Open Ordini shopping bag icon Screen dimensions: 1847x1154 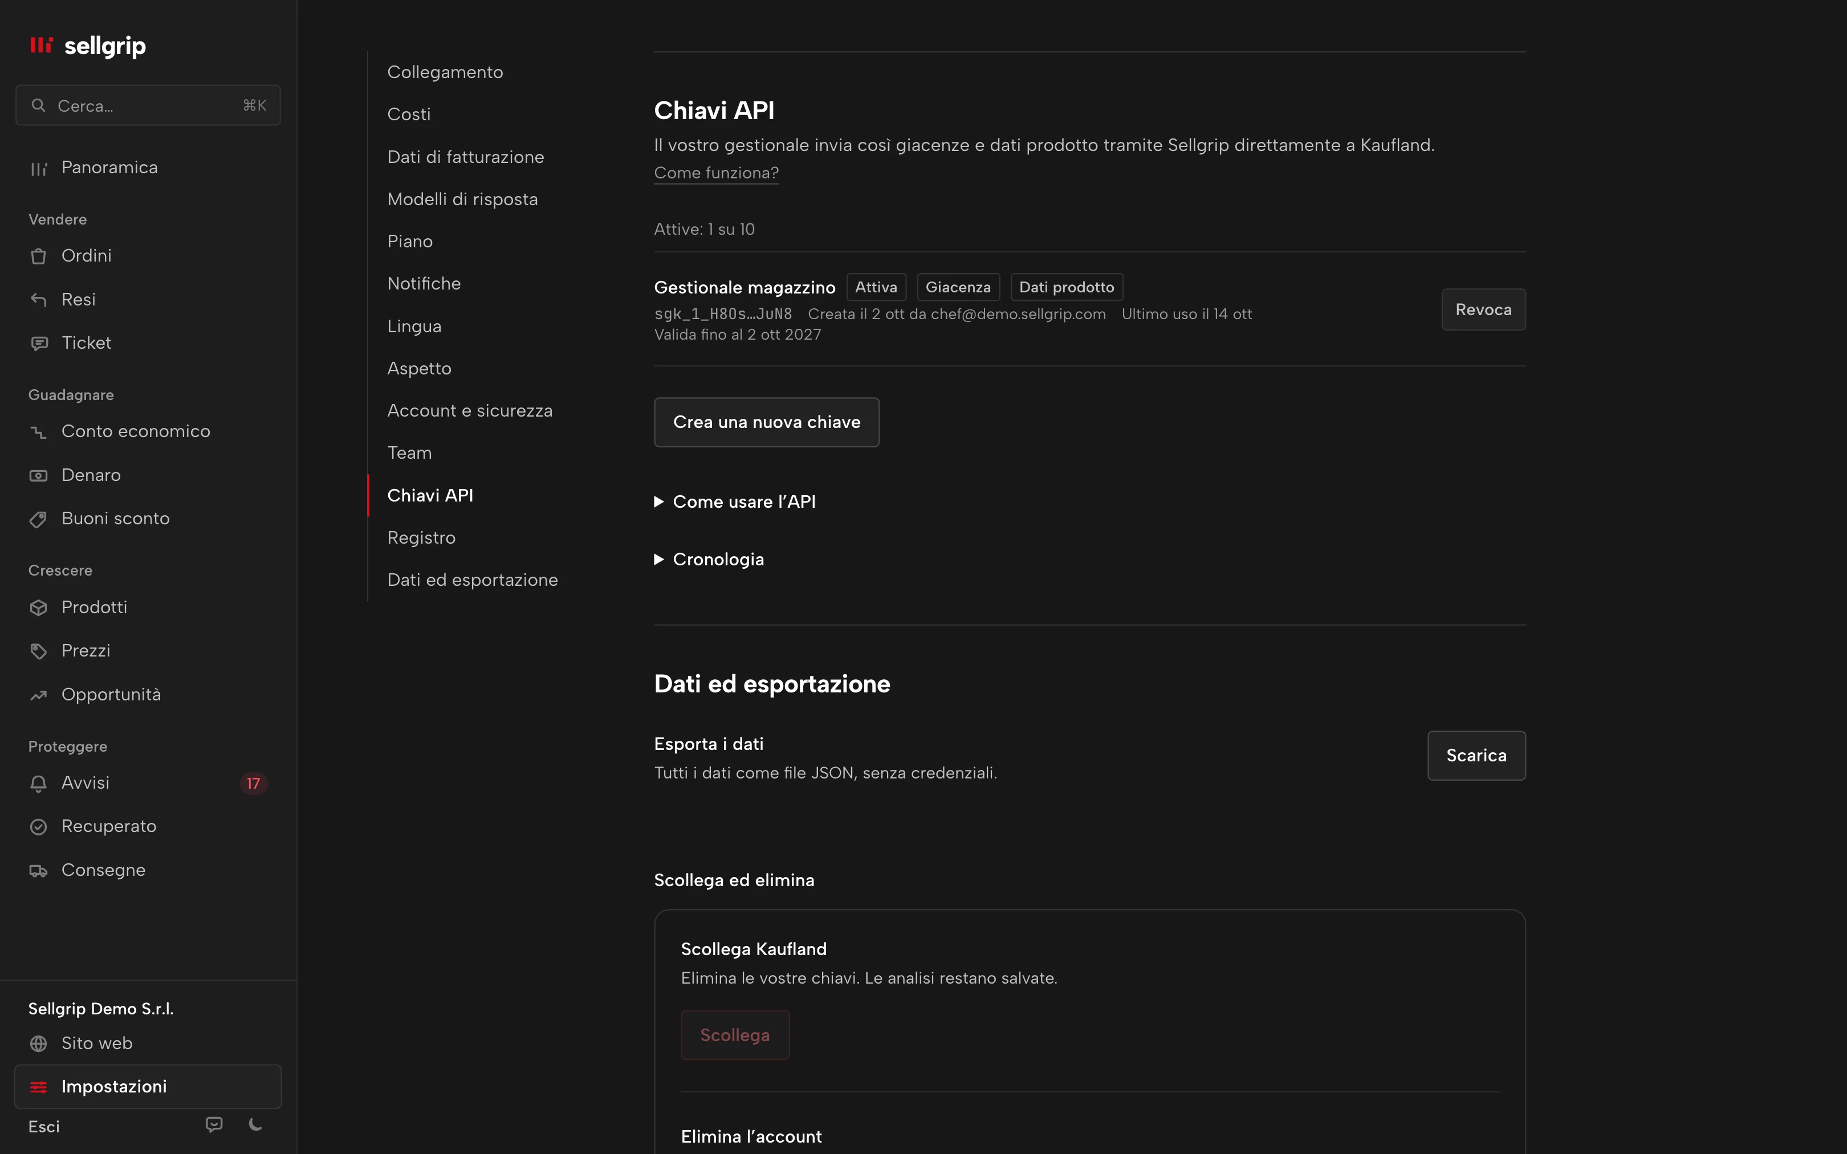(x=38, y=256)
